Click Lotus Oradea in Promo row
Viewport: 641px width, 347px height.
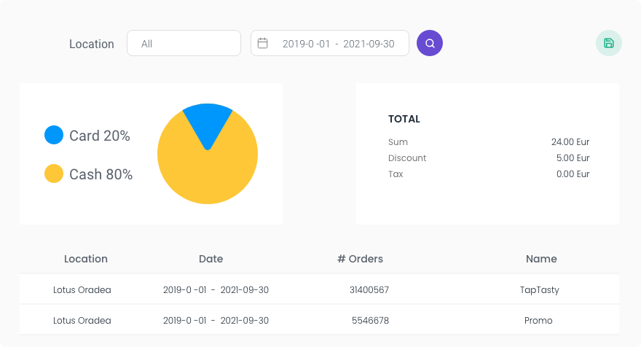coord(82,321)
